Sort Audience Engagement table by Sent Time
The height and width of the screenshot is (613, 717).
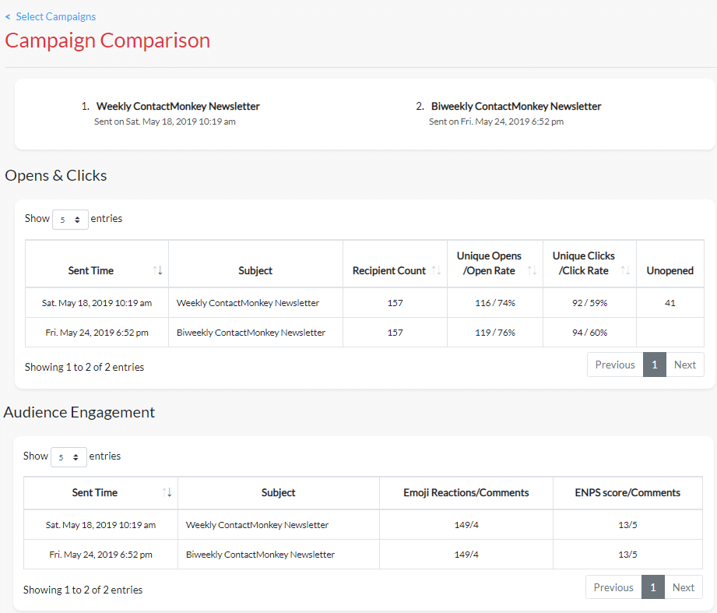(167, 492)
